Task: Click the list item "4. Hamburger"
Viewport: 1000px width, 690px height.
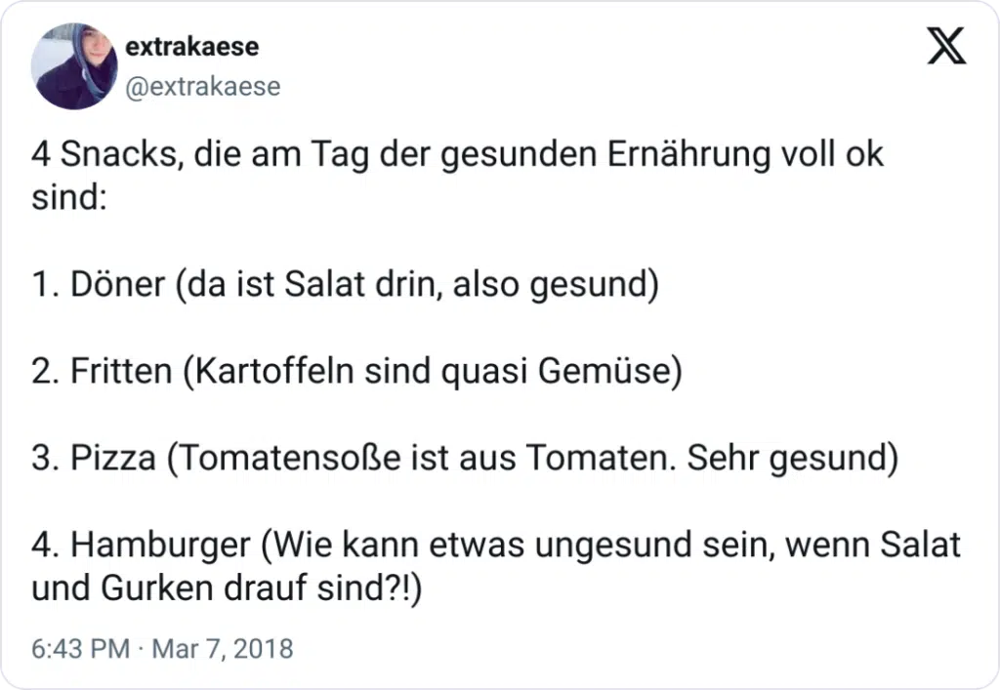Action: click(141, 546)
